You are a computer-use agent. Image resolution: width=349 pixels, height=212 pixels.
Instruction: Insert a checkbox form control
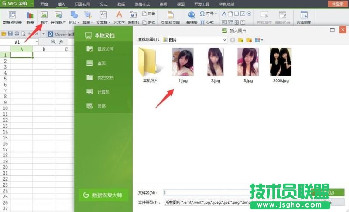[x=243, y=14]
